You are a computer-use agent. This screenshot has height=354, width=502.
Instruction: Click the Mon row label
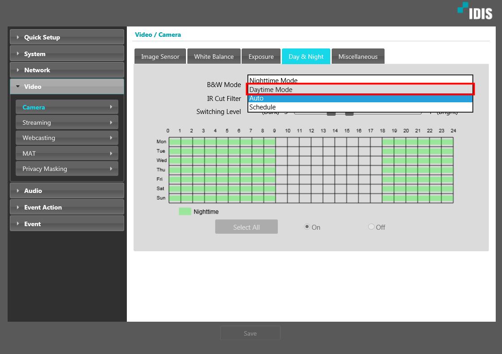(161, 141)
